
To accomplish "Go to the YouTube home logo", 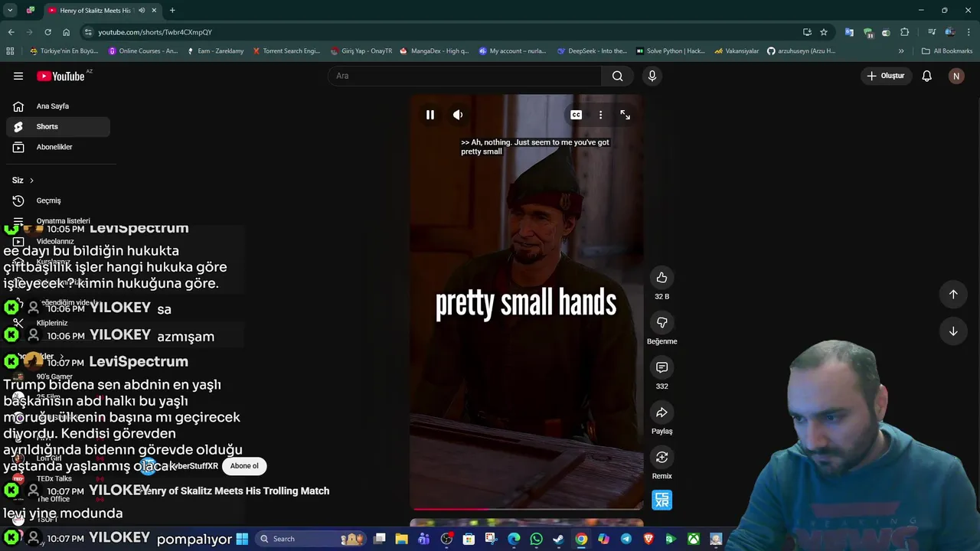I will 61,76.
